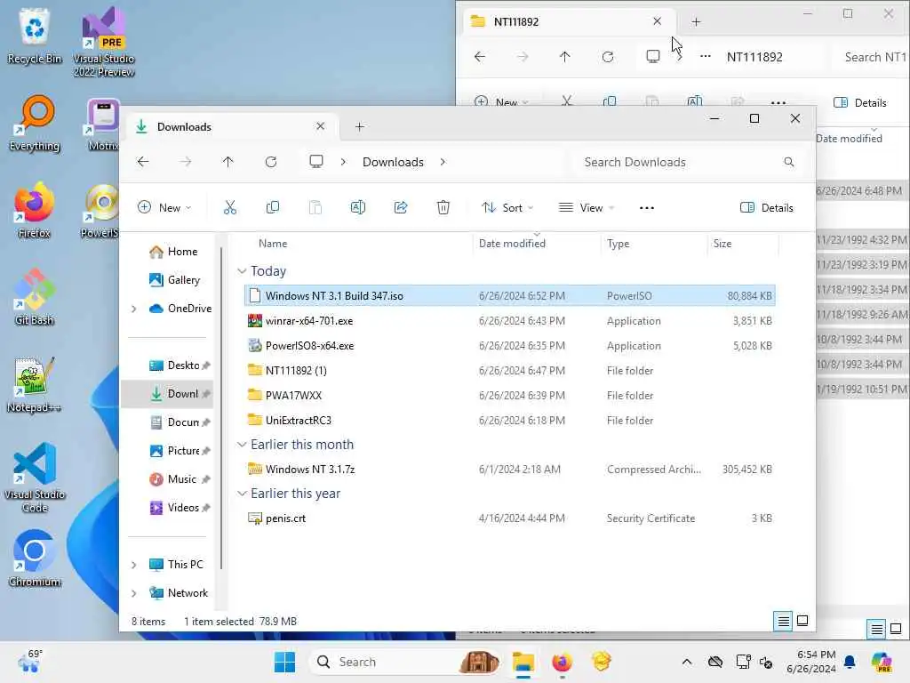910x683 pixels.
Task: Select UniExtractRC3 folder
Action: point(510,421)
